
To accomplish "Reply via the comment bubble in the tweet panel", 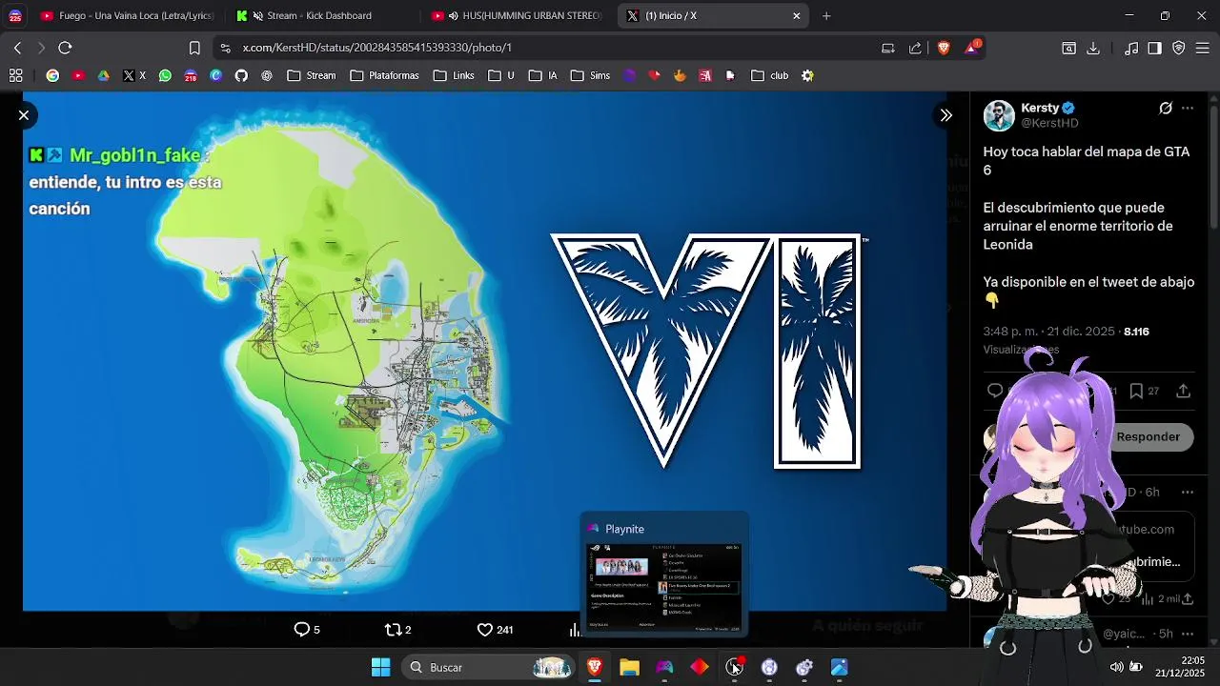I will [994, 391].
